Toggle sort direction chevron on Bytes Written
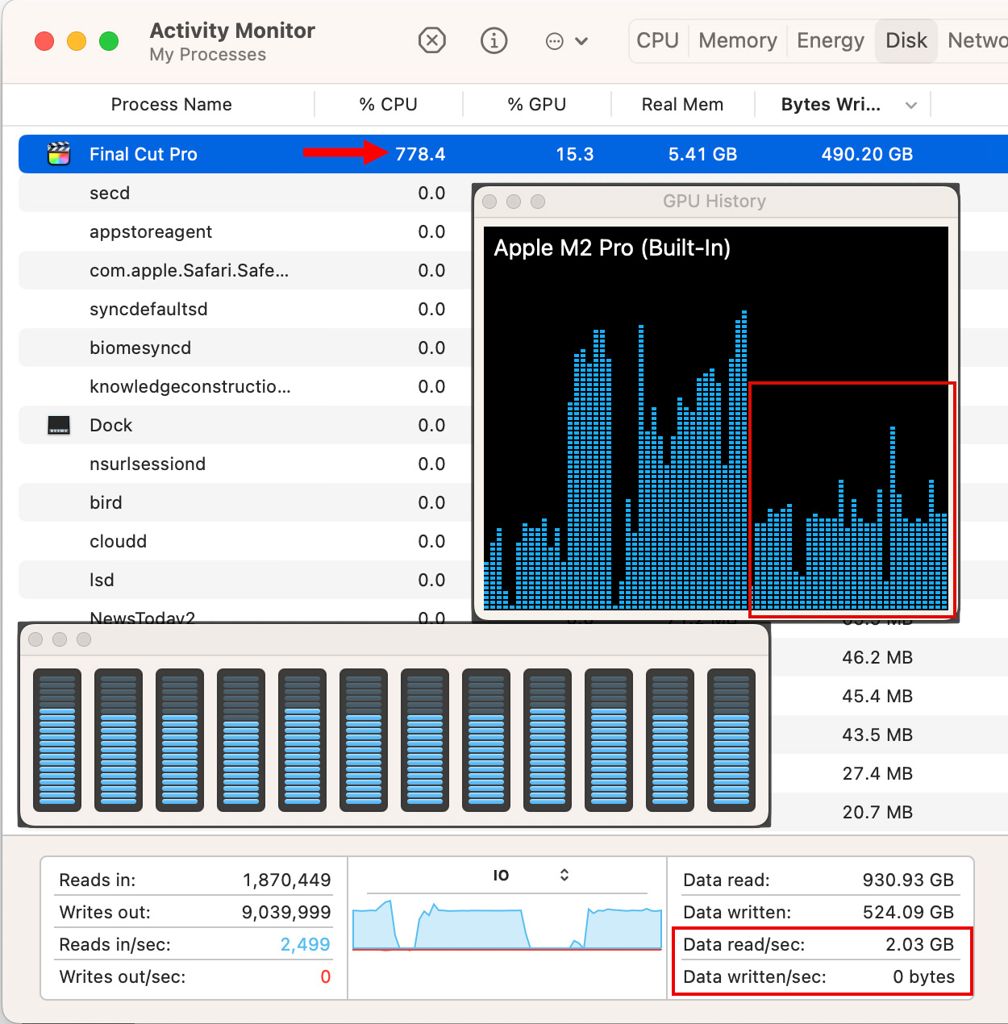 [911, 105]
